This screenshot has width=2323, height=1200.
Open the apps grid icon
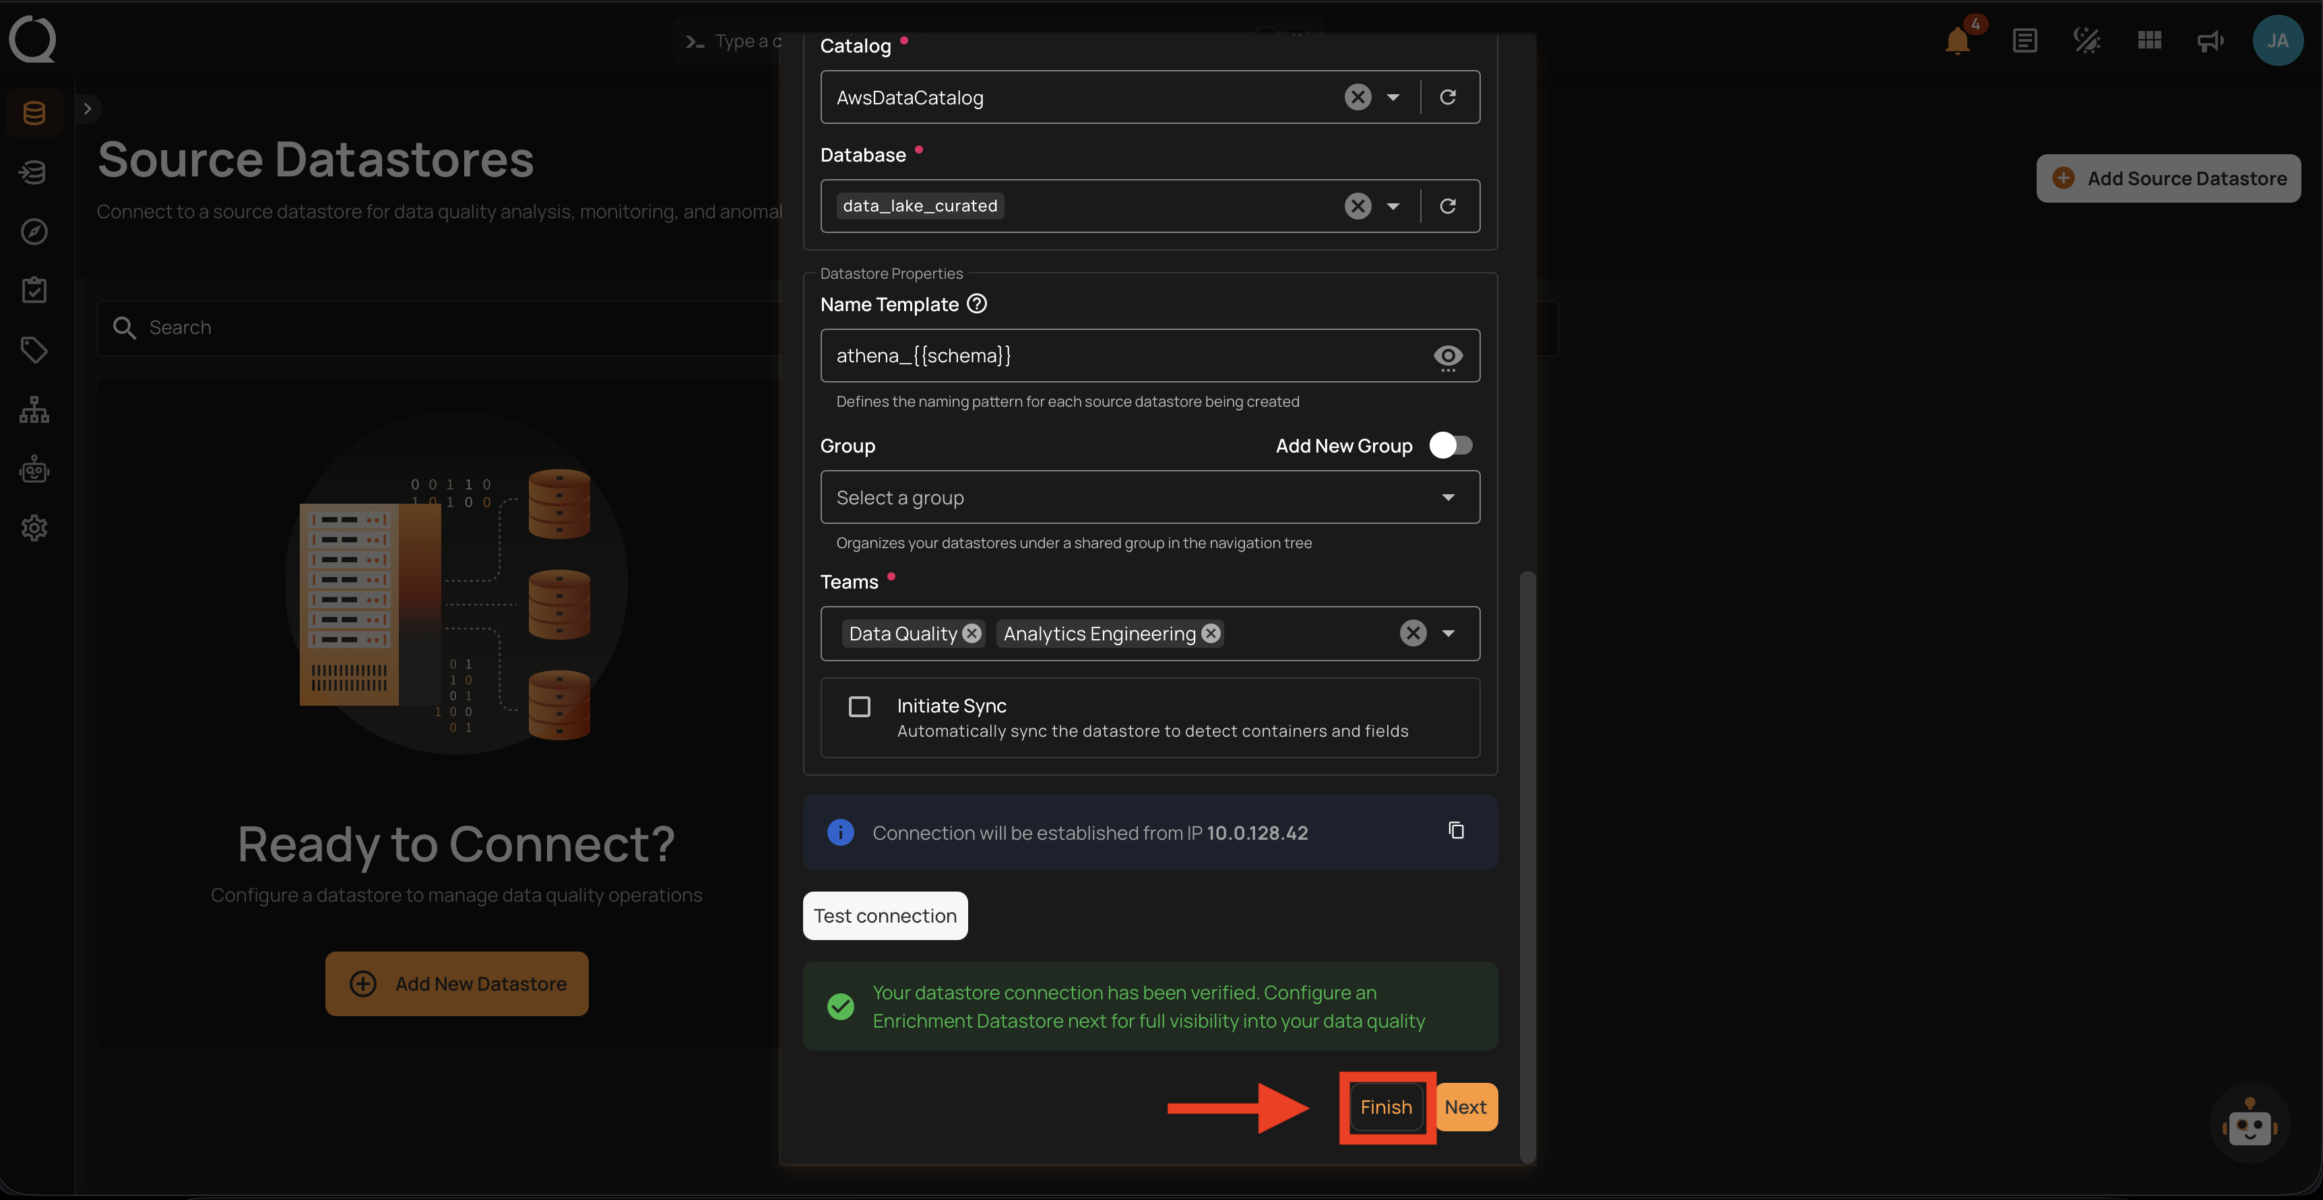coord(2149,40)
